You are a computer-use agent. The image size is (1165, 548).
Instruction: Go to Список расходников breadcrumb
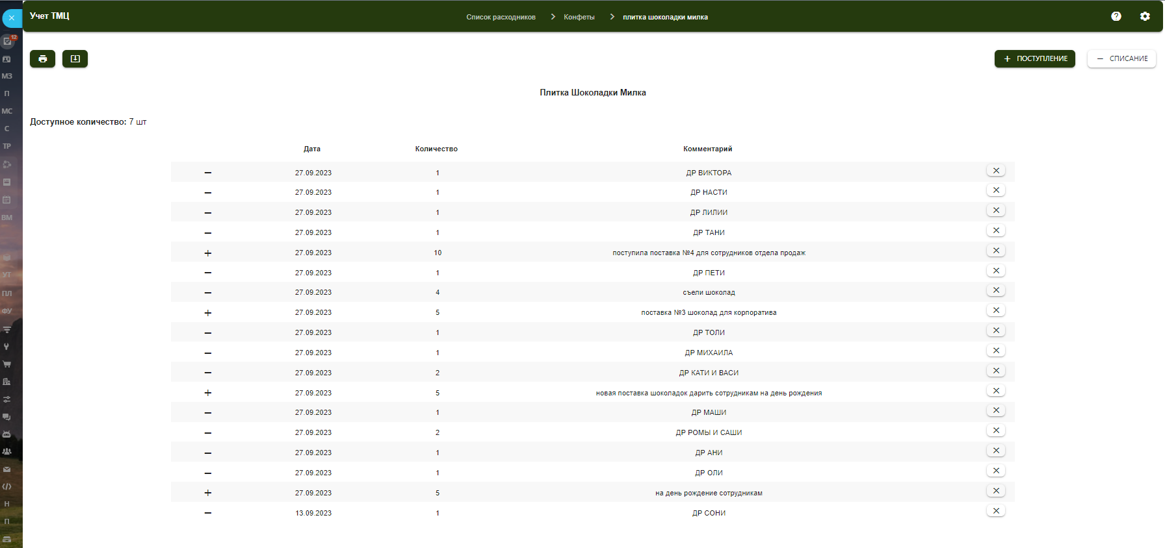[x=501, y=17]
